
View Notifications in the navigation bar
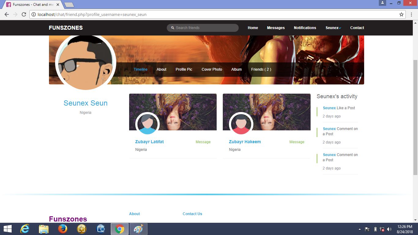tap(305, 28)
